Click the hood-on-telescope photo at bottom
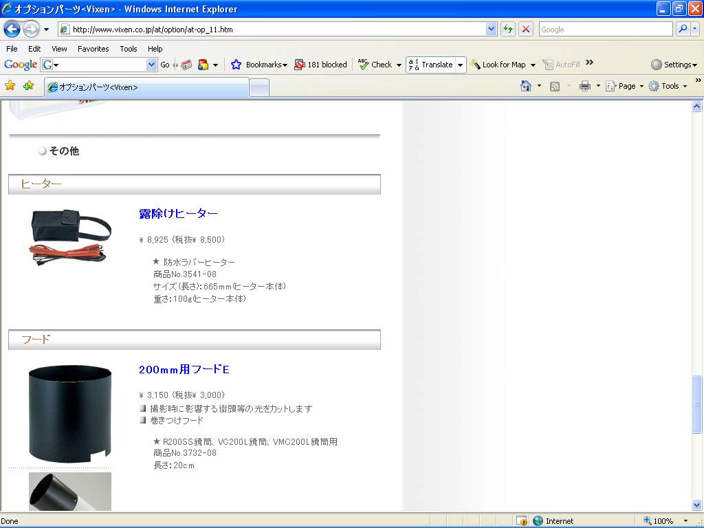The image size is (704, 528). [70, 491]
